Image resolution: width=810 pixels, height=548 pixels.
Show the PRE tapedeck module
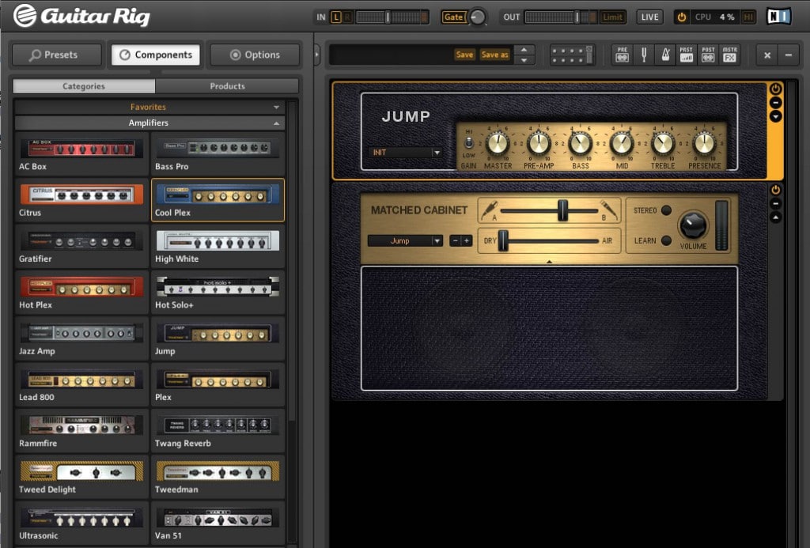[x=623, y=55]
